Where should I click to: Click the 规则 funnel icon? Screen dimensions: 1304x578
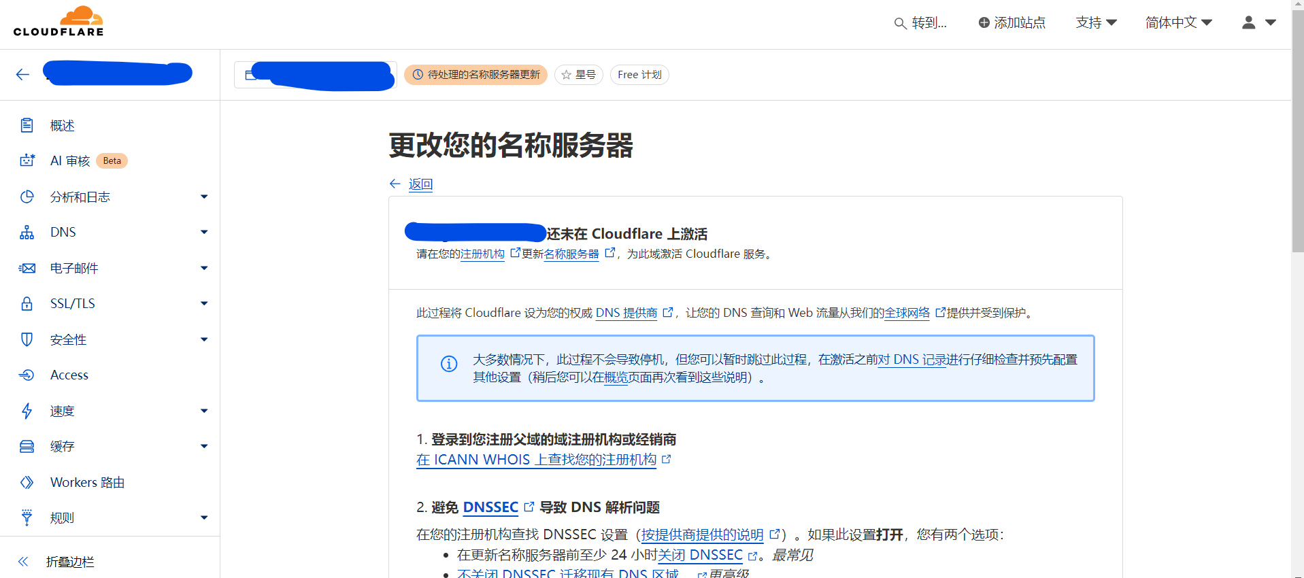pos(27,517)
